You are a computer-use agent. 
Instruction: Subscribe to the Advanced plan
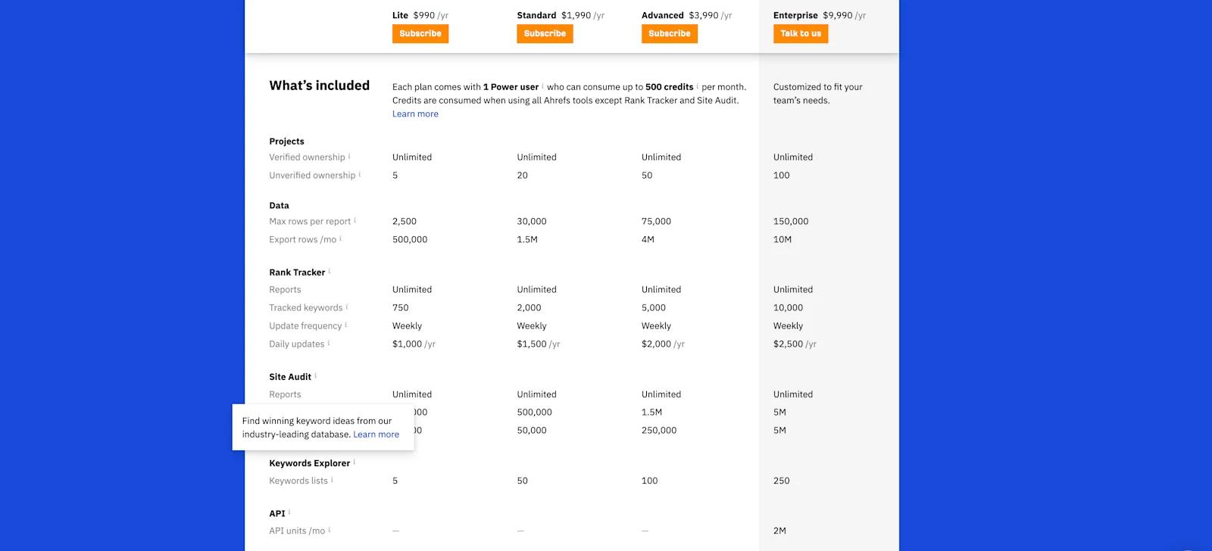point(669,33)
